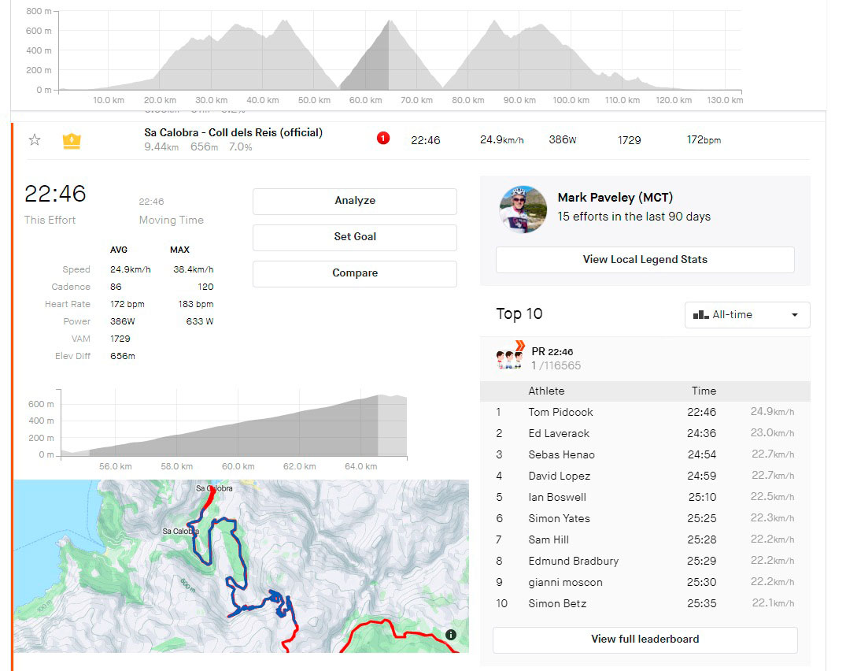The height and width of the screenshot is (671, 846).
Task: Open the Sa Calobra segment title link
Action: 234,132
